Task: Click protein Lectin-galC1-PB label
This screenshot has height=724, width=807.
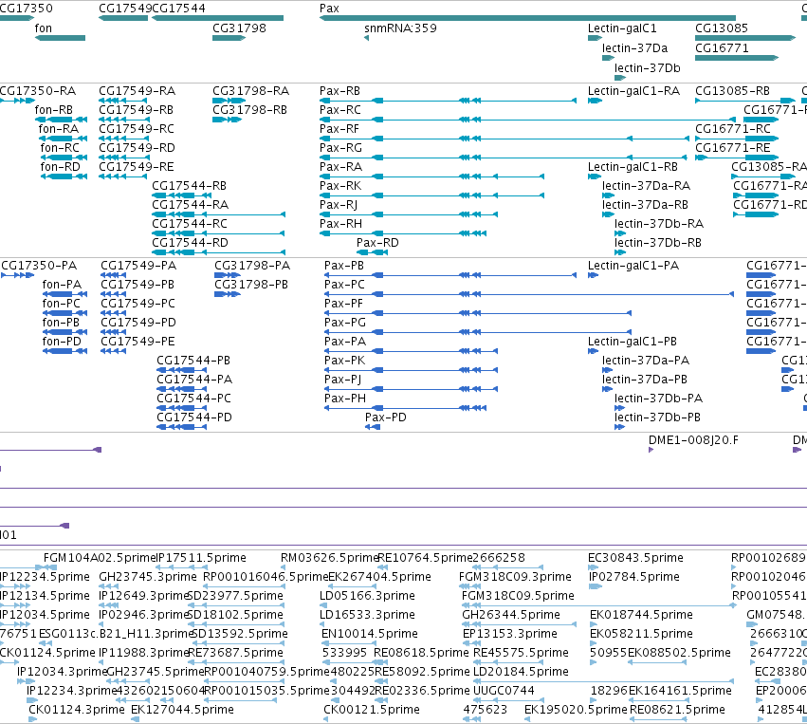Action: tap(633, 342)
